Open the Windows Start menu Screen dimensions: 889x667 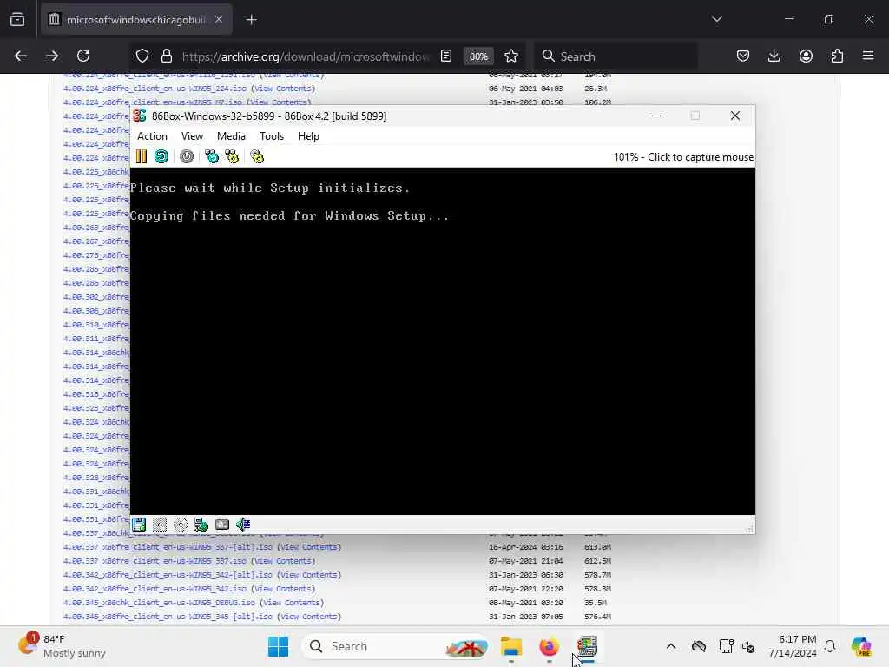(279, 646)
